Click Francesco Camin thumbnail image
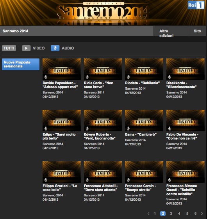This screenshot has height=219, width=207. [144, 172]
